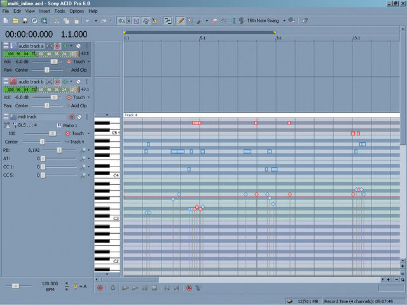Image resolution: width=407 pixels, height=305 pixels.
Task: Open the File menu
Action: point(6,11)
